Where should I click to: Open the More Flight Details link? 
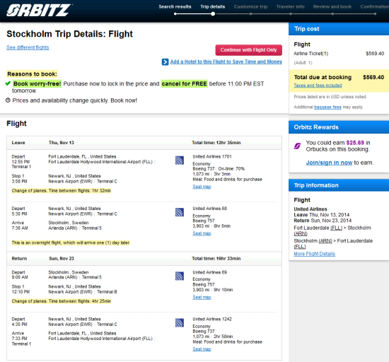point(314,254)
